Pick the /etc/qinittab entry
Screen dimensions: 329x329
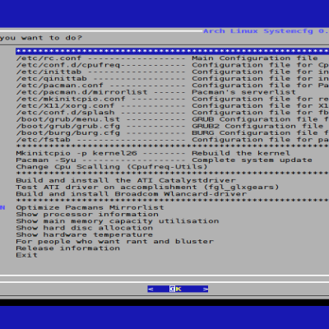tap(172, 79)
